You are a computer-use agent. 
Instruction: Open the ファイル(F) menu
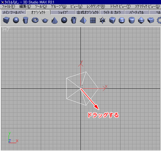click(8, 7)
